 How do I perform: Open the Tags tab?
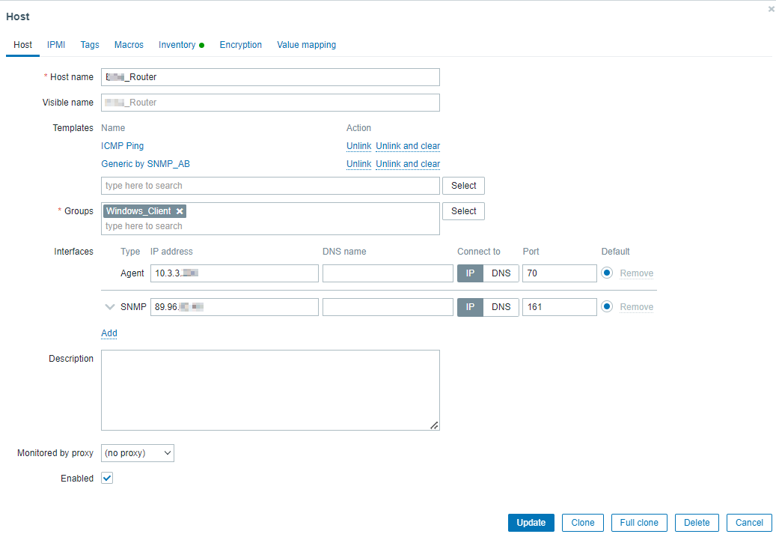click(90, 45)
